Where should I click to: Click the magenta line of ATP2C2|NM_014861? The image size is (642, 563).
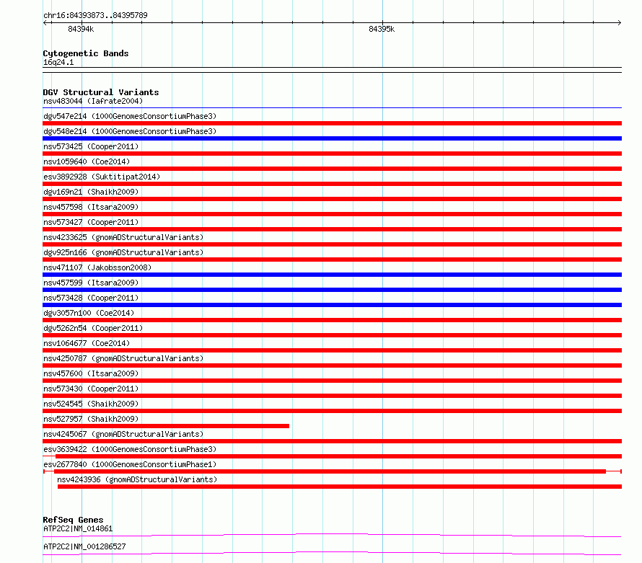coord(332,535)
